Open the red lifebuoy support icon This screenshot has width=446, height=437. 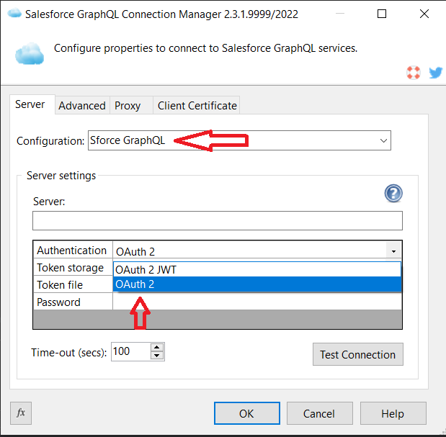[413, 73]
